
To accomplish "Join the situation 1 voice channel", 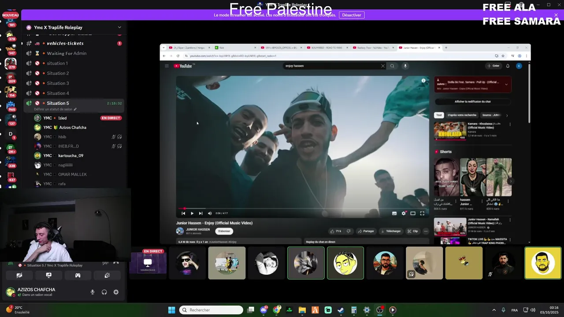I will point(74,63).
